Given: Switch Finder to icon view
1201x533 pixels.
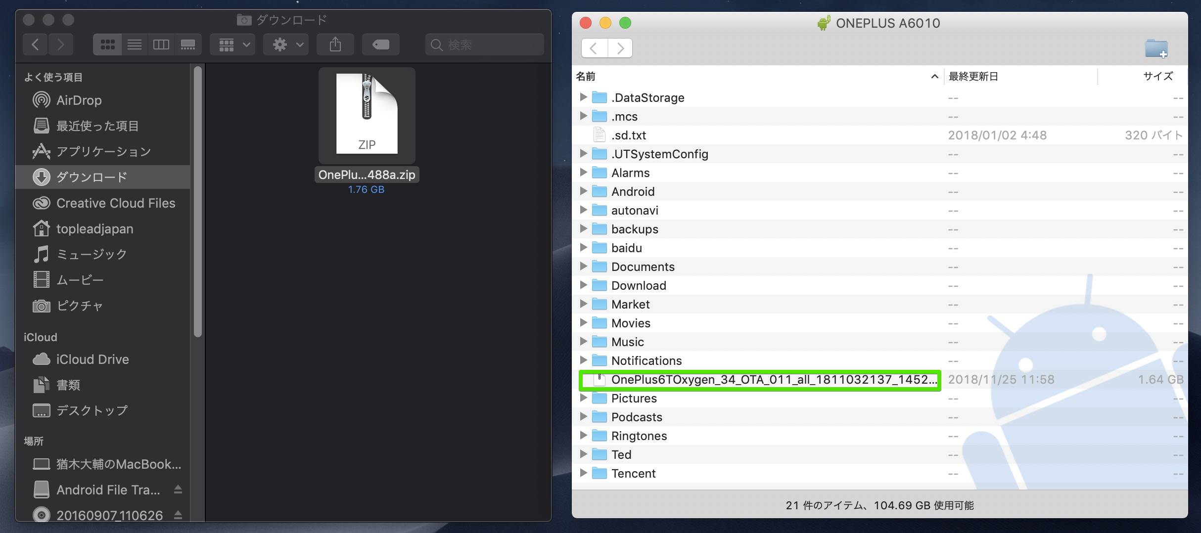Looking at the screenshot, I should (107, 45).
